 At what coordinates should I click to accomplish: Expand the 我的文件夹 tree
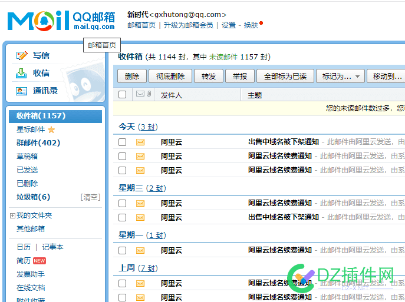(12, 215)
